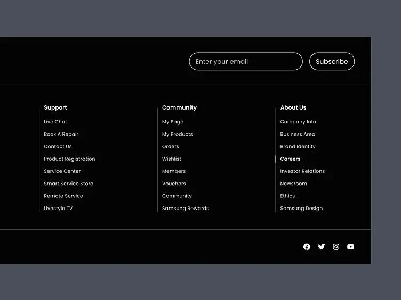
Task: Click the Support column heading
Action: click(x=55, y=107)
